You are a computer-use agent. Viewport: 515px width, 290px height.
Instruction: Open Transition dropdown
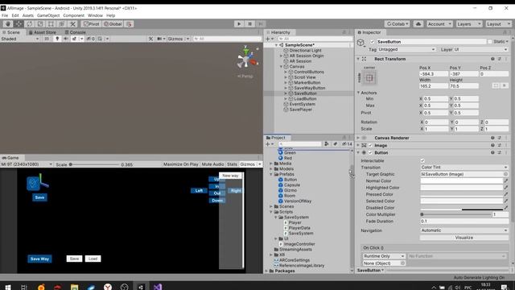click(464, 168)
